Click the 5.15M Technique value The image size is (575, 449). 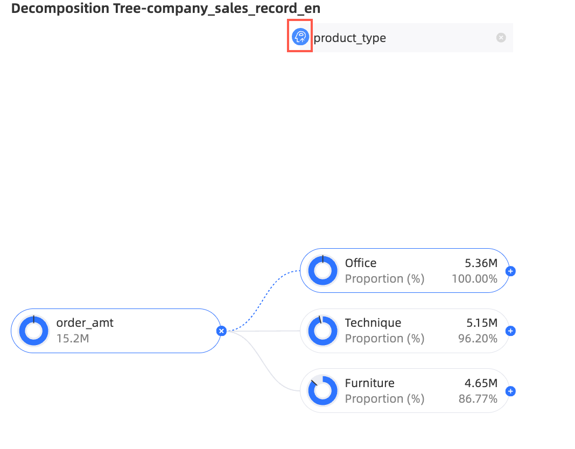482,323
